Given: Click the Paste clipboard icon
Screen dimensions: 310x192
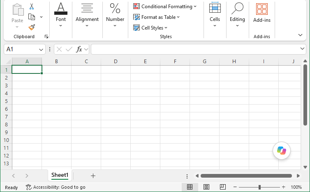Looking at the screenshot, I should (17, 9).
